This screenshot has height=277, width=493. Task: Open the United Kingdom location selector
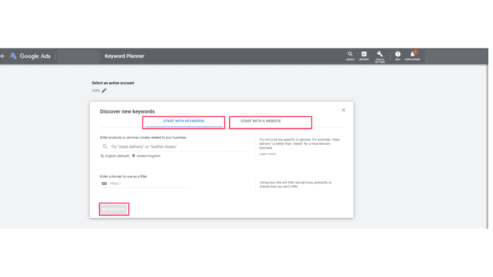[x=149, y=155]
